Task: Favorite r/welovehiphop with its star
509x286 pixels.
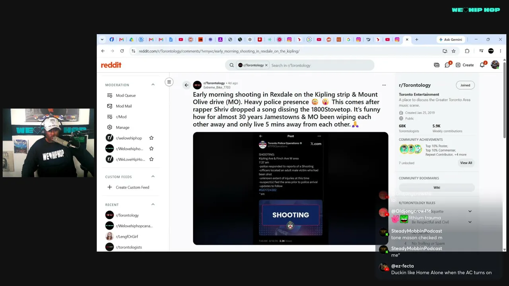Action: coord(151,138)
